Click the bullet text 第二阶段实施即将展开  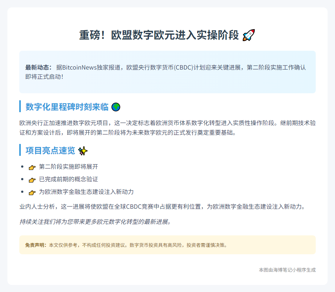[69, 167]
